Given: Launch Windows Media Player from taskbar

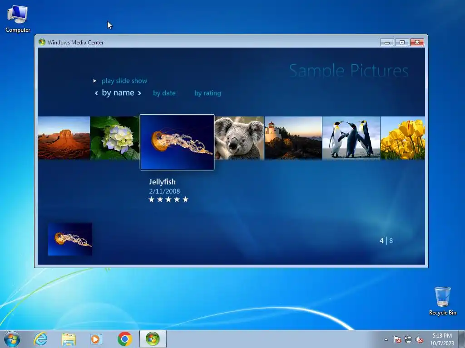Looking at the screenshot, I should pos(96,339).
